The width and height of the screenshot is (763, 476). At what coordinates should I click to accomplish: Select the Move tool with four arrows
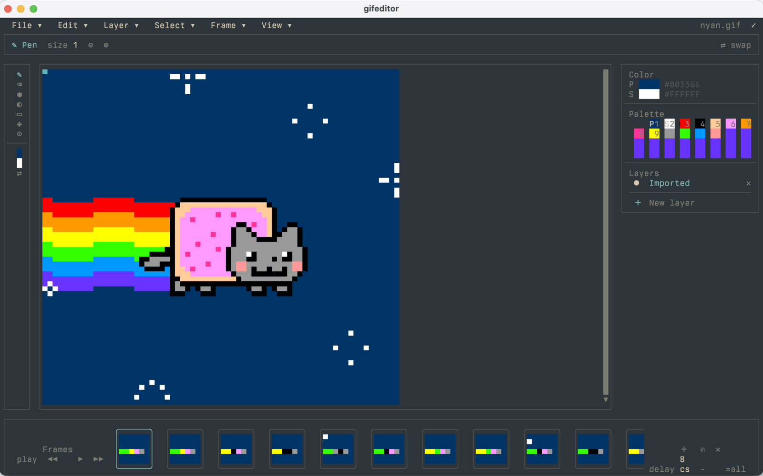point(19,124)
